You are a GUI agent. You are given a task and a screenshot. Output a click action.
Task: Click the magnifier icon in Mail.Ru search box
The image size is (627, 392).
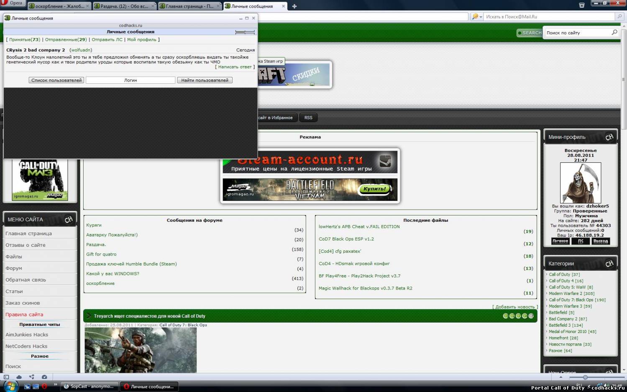tap(619, 17)
